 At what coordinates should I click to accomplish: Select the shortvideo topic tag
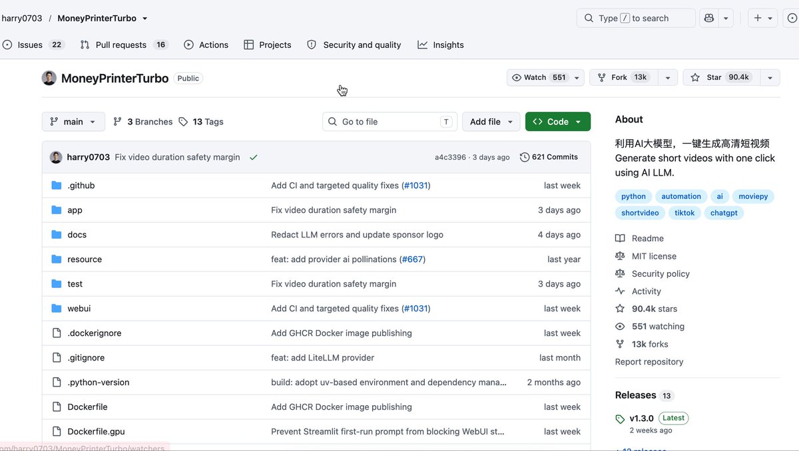tap(640, 213)
